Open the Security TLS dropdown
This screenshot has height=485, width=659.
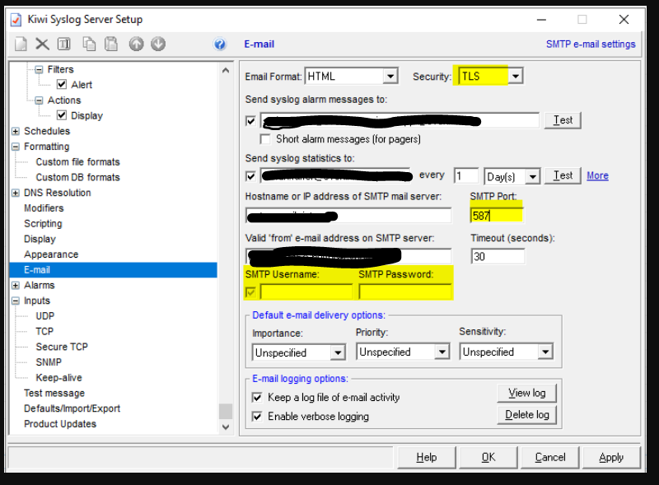[516, 77]
